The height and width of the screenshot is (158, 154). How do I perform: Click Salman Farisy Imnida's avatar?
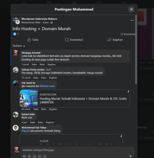pyautogui.click(x=16, y=70)
